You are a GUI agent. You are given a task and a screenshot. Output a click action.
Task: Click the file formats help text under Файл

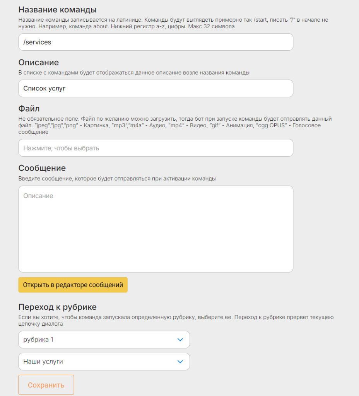pos(175,125)
